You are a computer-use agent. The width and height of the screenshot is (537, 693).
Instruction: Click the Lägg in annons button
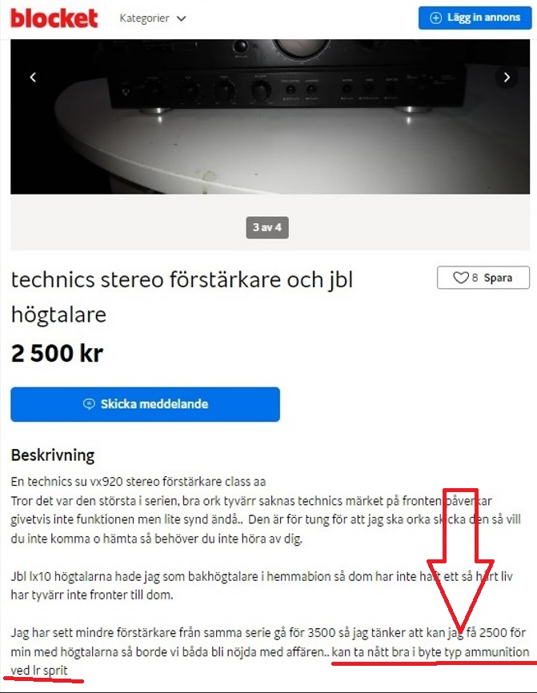475,18
